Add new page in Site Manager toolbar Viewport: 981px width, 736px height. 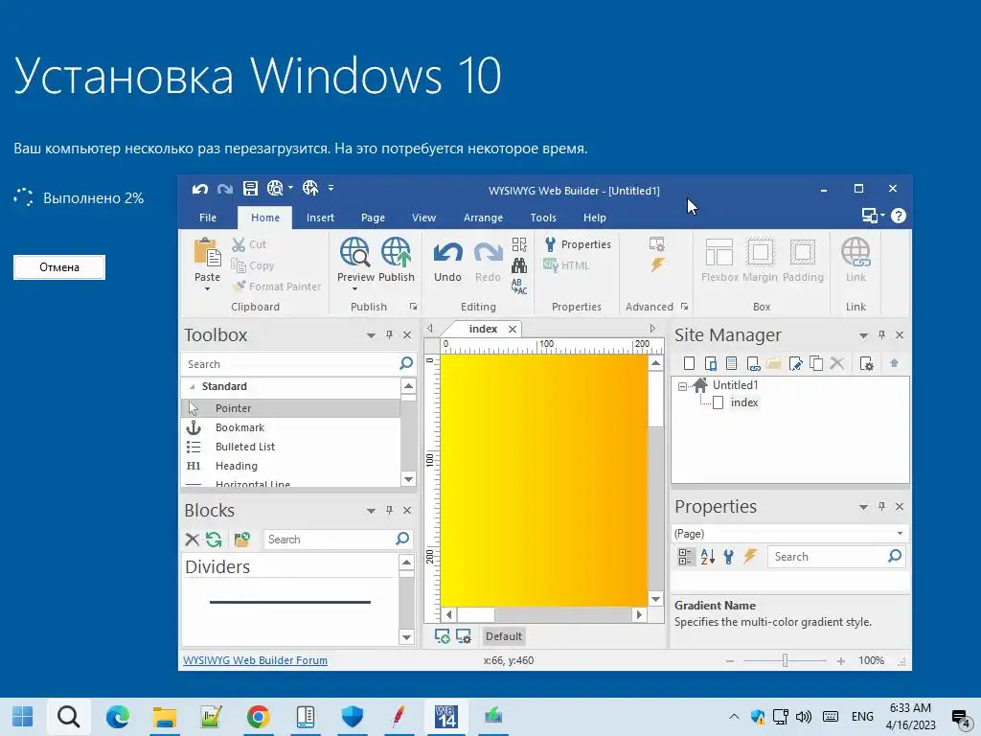click(x=690, y=363)
